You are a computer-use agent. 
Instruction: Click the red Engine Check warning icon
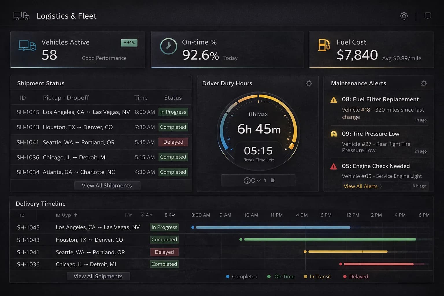pos(333,166)
